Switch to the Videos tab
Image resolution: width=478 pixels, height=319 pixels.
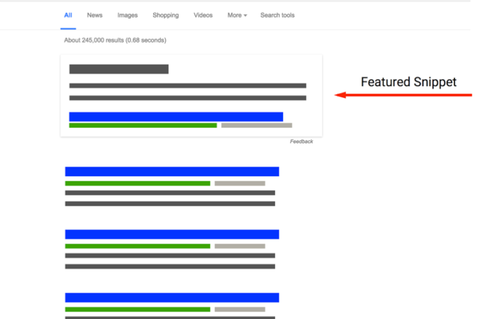(203, 15)
